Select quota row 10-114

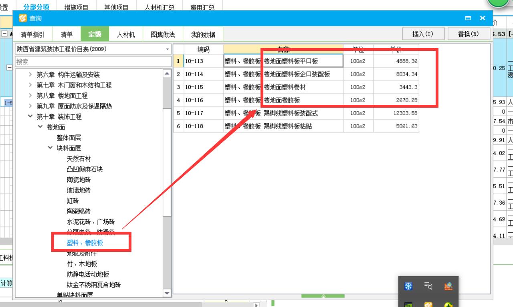click(x=296, y=74)
